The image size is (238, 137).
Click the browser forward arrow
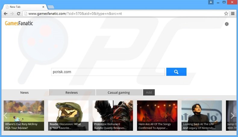(x=12, y=14)
